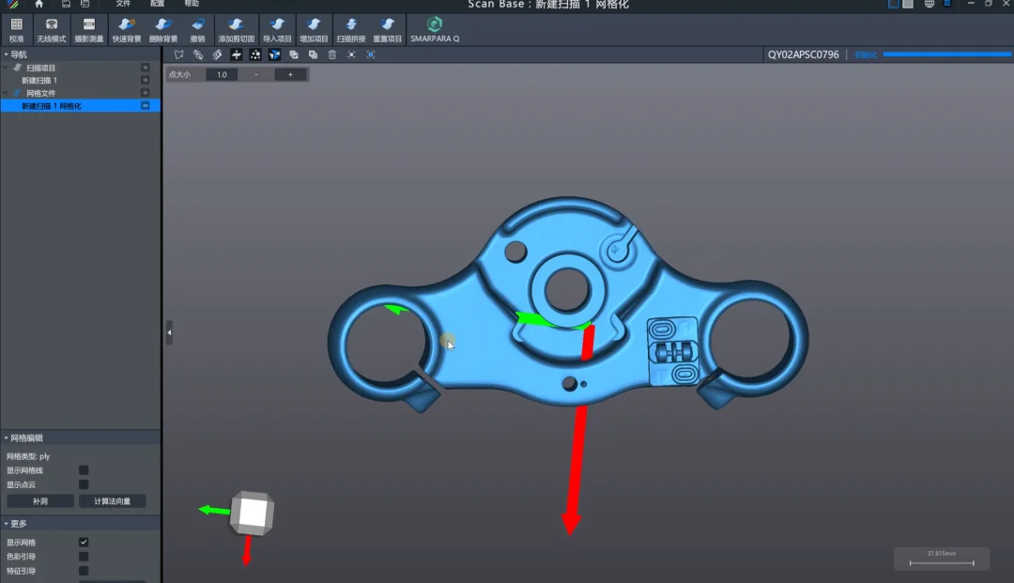Click the 撤销 undo tool
The height and width of the screenshot is (583, 1014).
click(197, 30)
